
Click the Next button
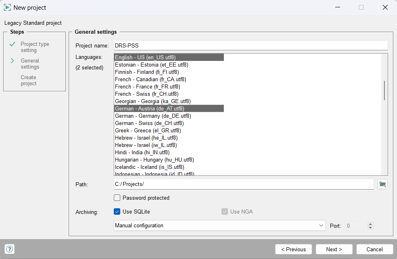(x=334, y=249)
